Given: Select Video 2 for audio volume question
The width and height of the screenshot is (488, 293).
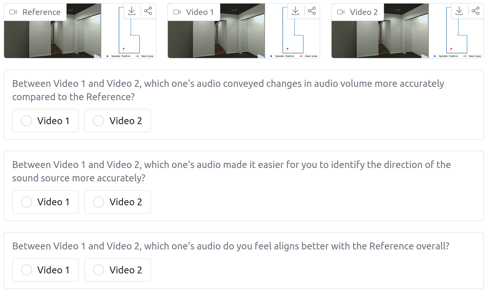Looking at the screenshot, I should (x=99, y=121).
